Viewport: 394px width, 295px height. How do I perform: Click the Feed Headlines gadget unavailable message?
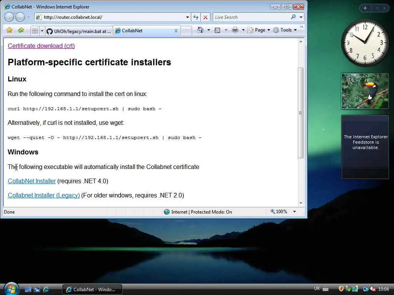(x=366, y=142)
